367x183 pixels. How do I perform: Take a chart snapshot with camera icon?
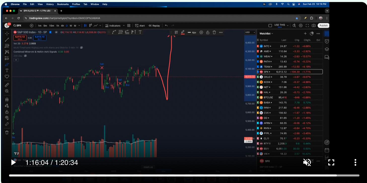pos(314,26)
